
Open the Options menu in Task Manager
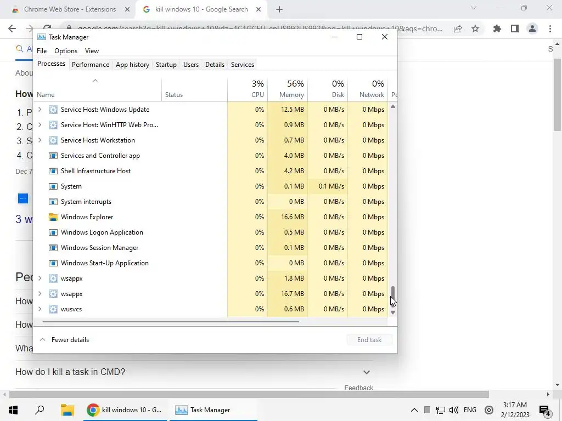[x=66, y=51]
